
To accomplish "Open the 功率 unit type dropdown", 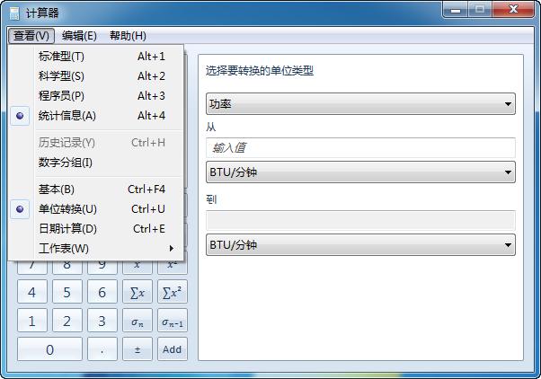I will coord(360,104).
